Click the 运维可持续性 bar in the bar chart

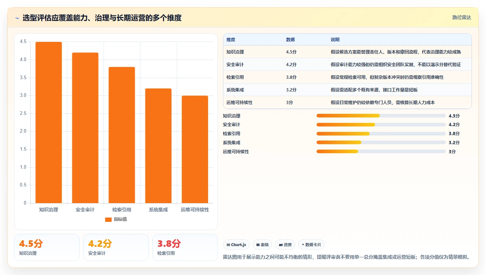[195, 149]
